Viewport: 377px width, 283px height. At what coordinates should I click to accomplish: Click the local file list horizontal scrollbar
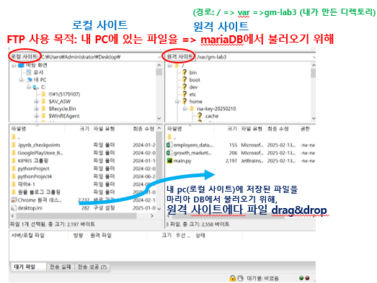[x=76, y=216]
